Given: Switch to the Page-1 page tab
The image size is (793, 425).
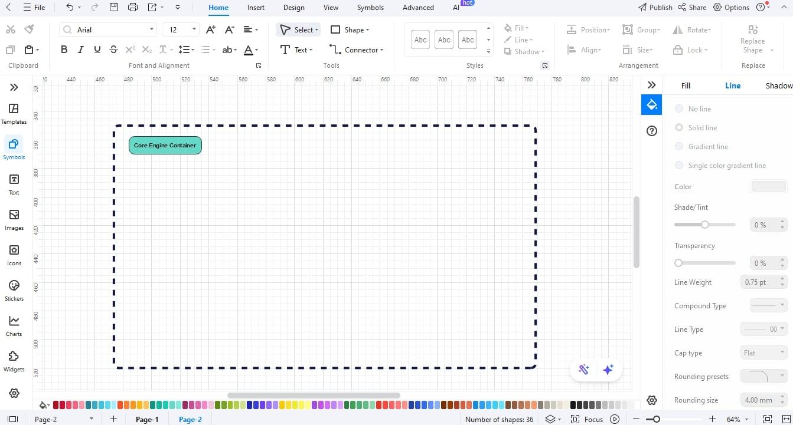Looking at the screenshot, I should (x=147, y=419).
